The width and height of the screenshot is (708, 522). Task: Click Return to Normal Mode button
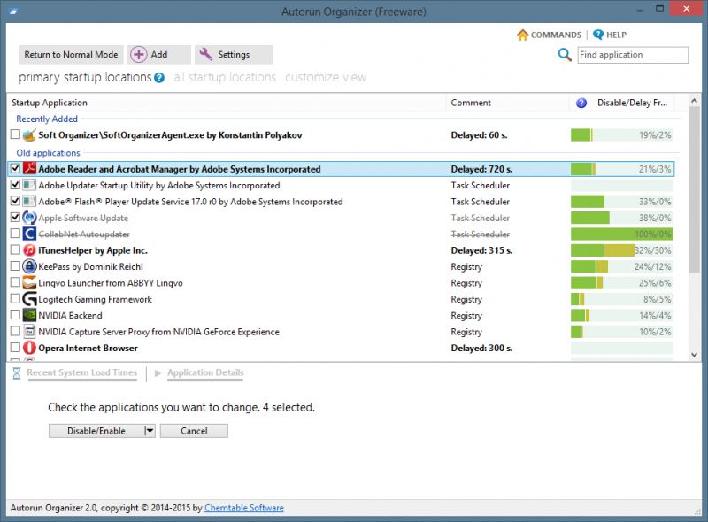(71, 55)
